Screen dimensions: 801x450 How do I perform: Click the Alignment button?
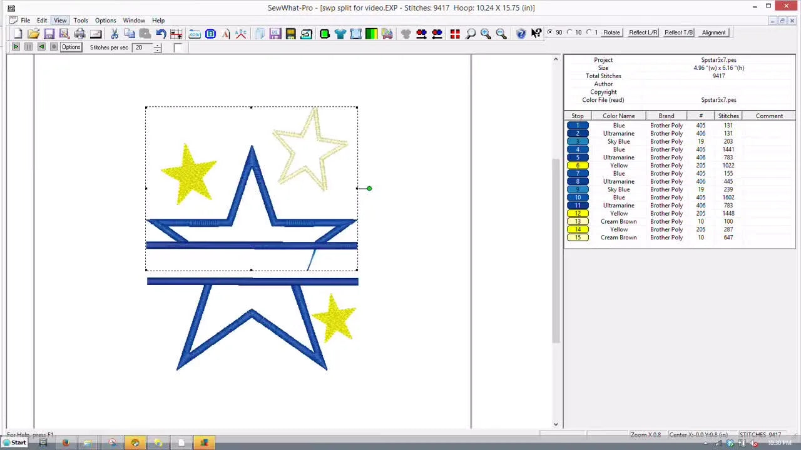(x=713, y=32)
